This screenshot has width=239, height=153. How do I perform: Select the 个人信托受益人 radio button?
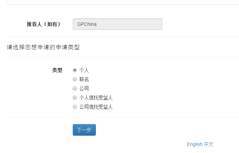click(x=75, y=98)
